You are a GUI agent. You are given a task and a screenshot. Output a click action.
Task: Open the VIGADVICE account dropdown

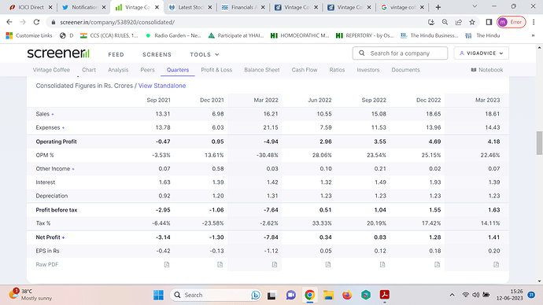[x=482, y=53]
